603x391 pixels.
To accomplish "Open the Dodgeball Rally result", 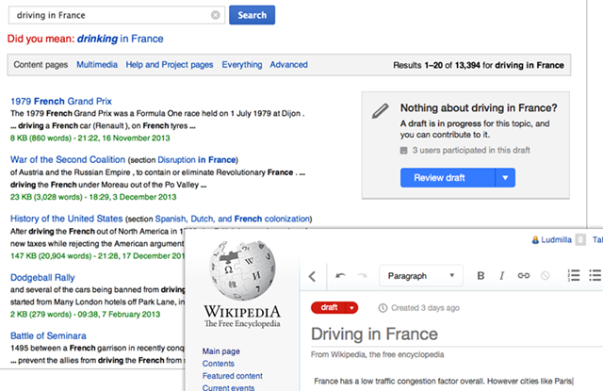I will (42, 277).
